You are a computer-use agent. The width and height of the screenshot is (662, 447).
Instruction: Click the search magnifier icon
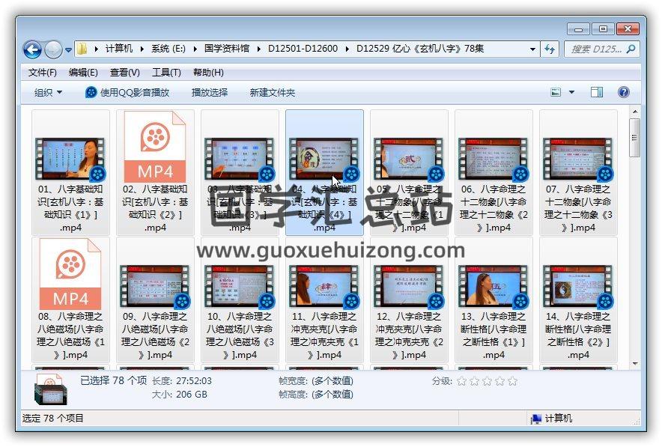click(x=630, y=49)
